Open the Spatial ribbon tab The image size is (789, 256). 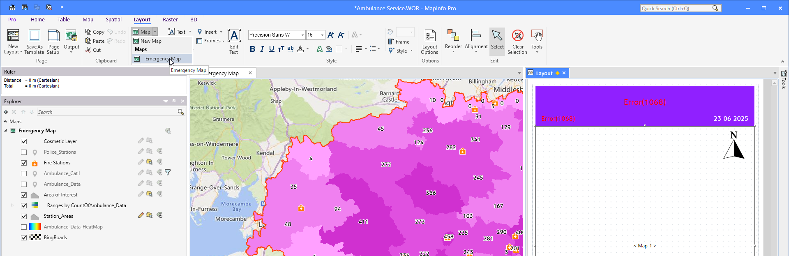(x=113, y=20)
